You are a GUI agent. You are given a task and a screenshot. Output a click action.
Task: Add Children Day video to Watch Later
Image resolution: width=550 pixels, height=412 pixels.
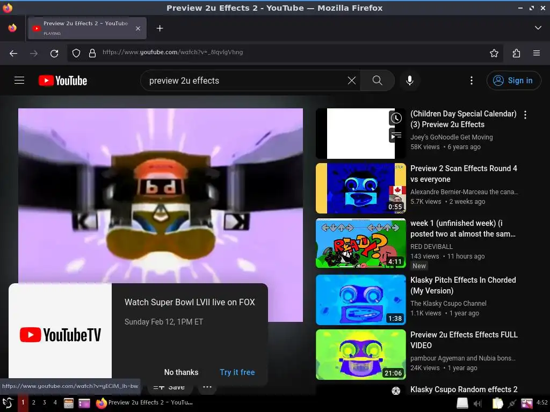point(396,118)
